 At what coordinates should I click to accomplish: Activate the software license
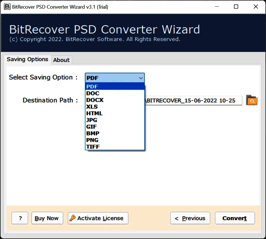coord(98,218)
